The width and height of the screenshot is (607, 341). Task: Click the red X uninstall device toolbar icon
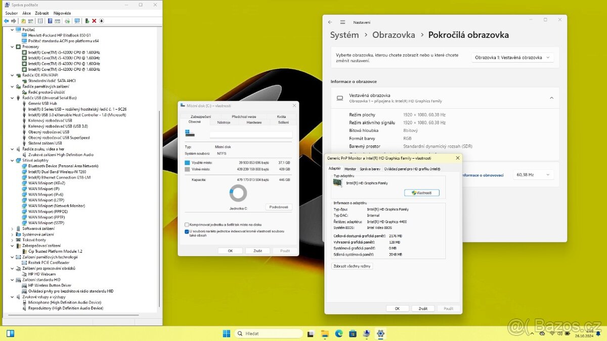click(x=94, y=21)
